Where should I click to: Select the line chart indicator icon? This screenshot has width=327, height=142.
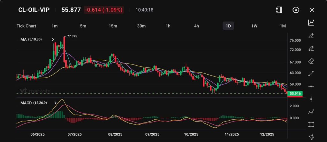[x=311, y=22]
